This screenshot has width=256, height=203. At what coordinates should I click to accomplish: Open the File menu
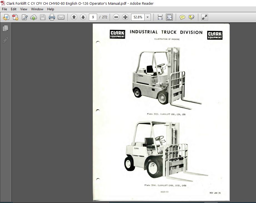tap(4, 9)
